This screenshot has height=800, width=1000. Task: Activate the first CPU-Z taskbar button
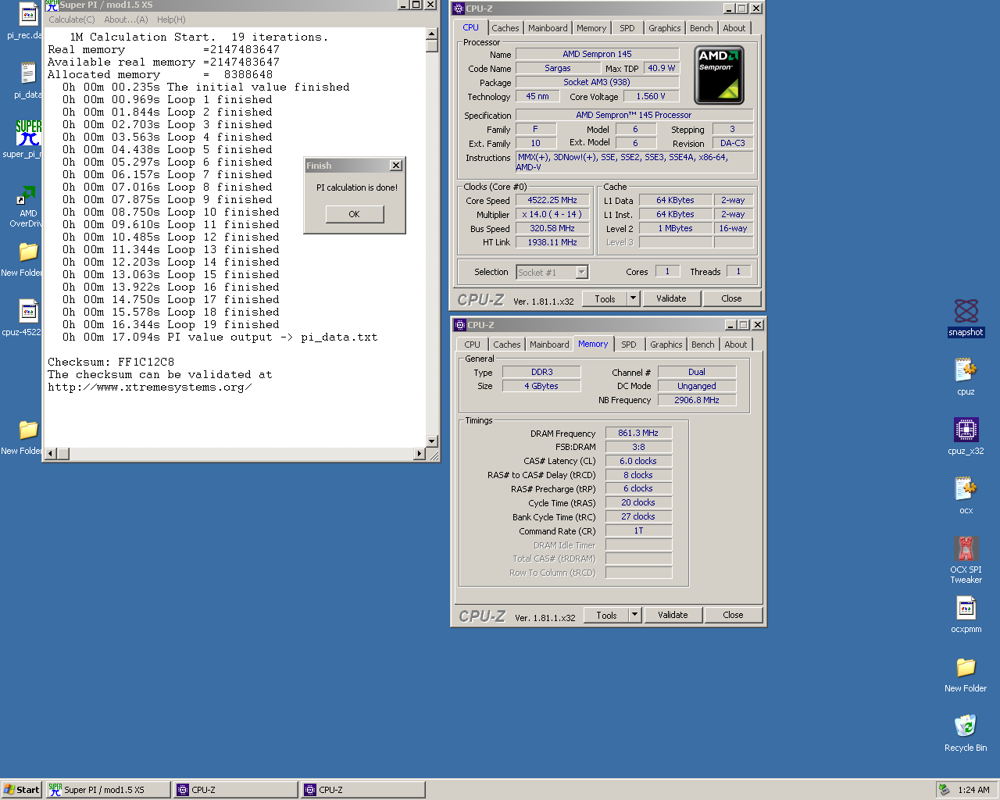pos(235,790)
